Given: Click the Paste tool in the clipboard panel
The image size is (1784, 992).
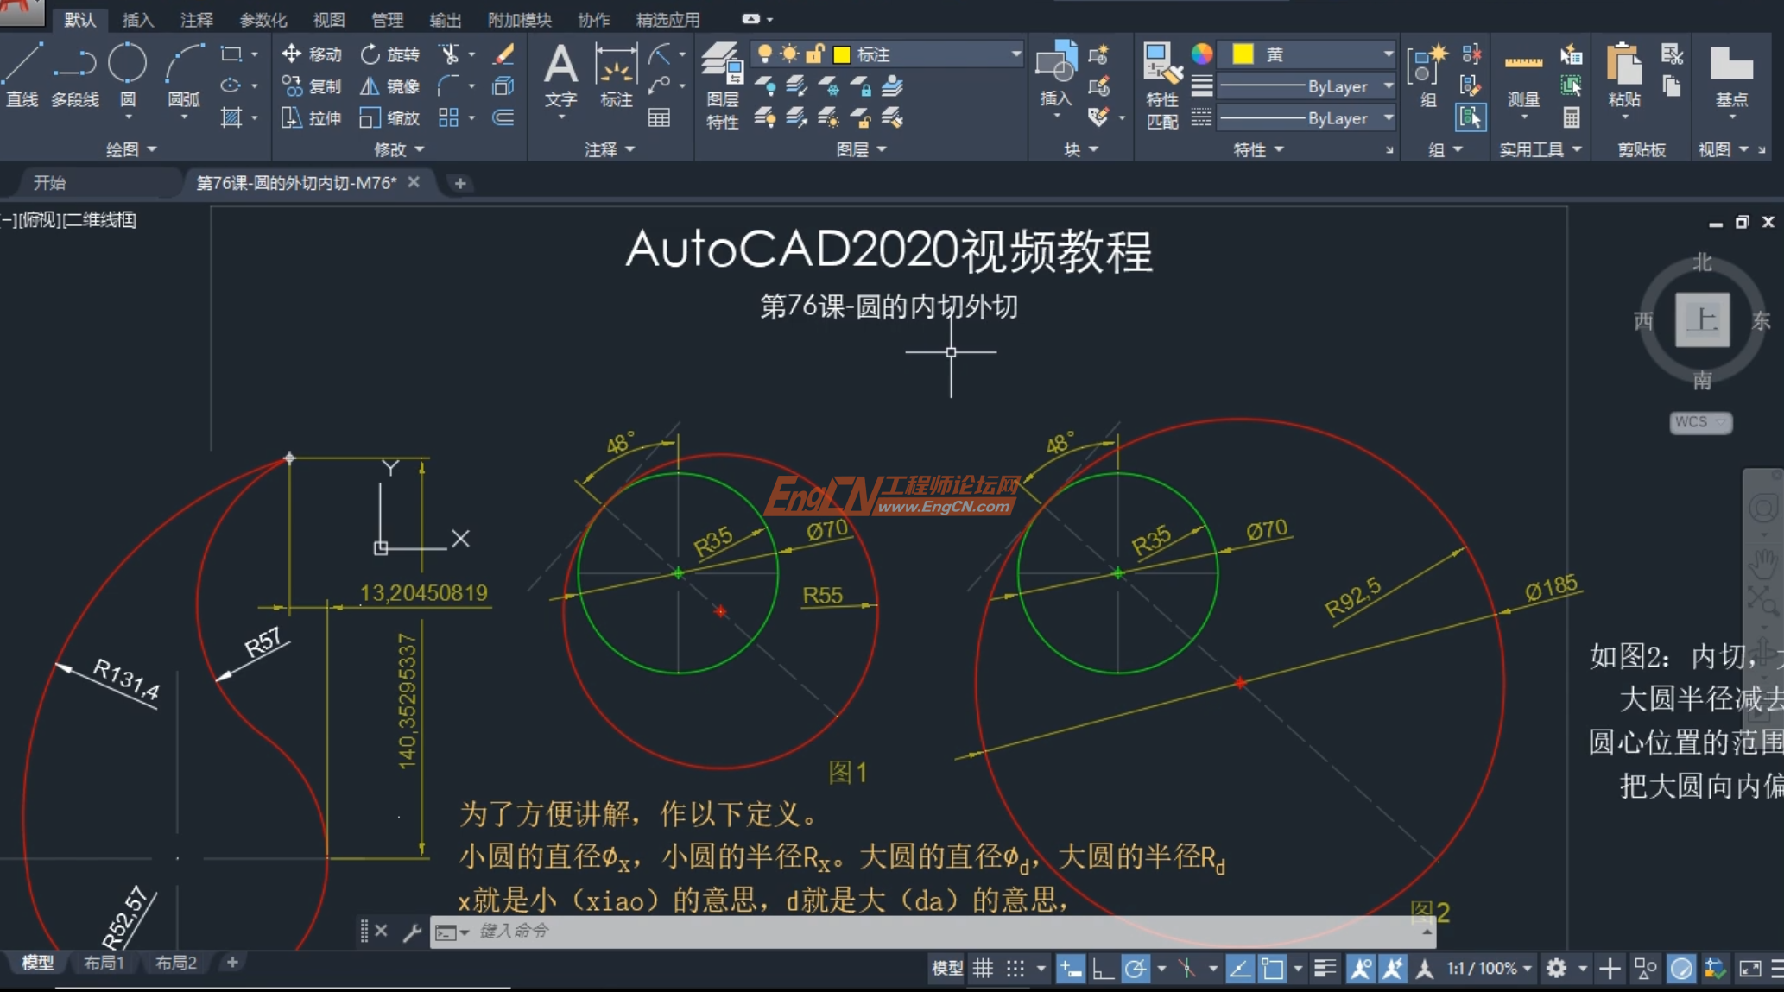Looking at the screenshot, I should point(1623,73).
